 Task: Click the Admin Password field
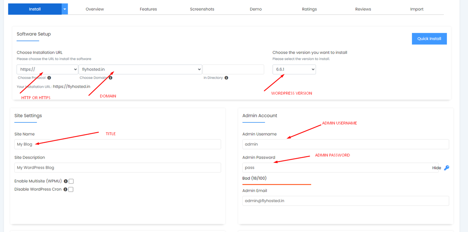[x=340, y=168]
